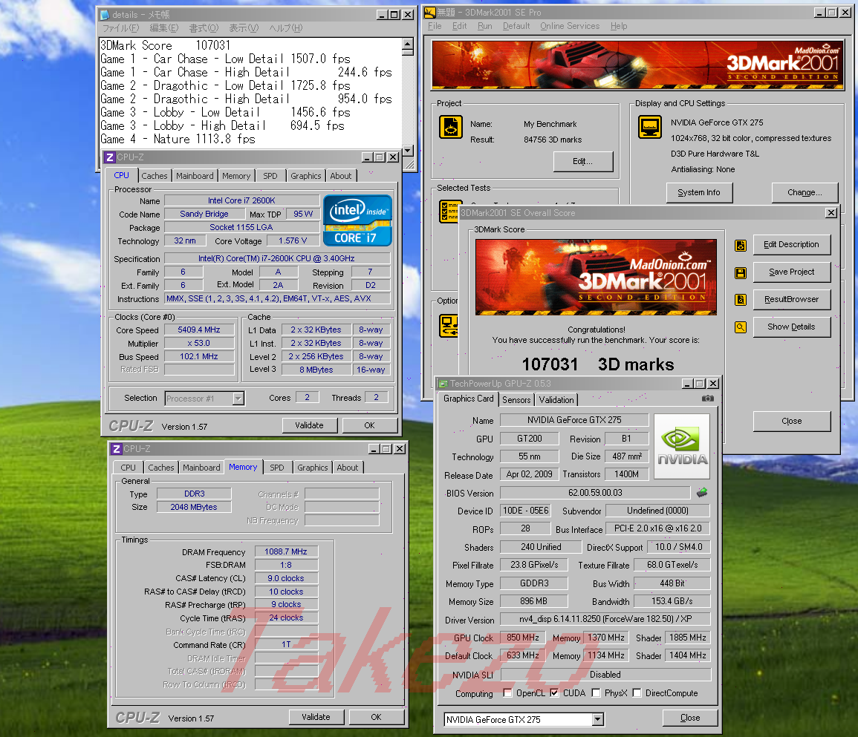Open the Run menu in 3DMark2001
The height and width of the screenshot is (737, 858).
point(484,26)
